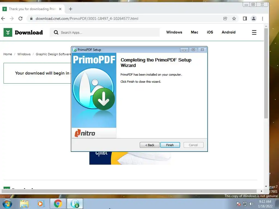This screenshot has width=279, height=209.
Task: Click the network tray icon
Action: pyautogui.click(x=245, y=204)
